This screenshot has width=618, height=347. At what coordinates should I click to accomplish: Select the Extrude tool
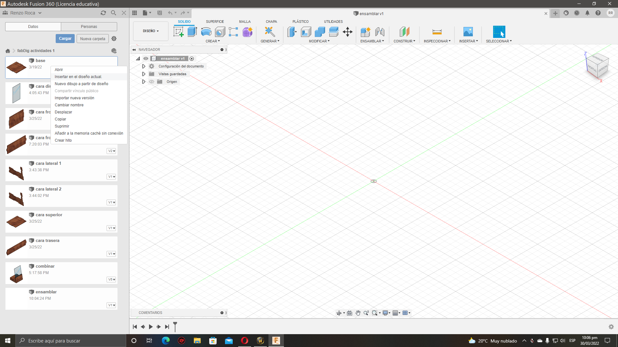192,32
